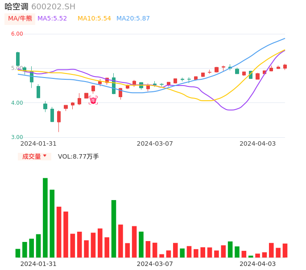Open the 成交量 indicator selector

32,156
